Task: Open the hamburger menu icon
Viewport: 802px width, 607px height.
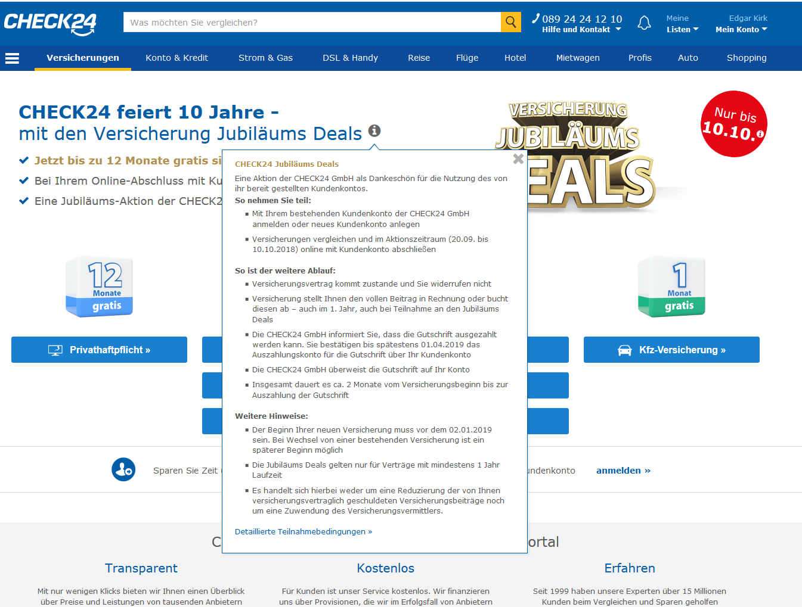Action: (12, 58)
